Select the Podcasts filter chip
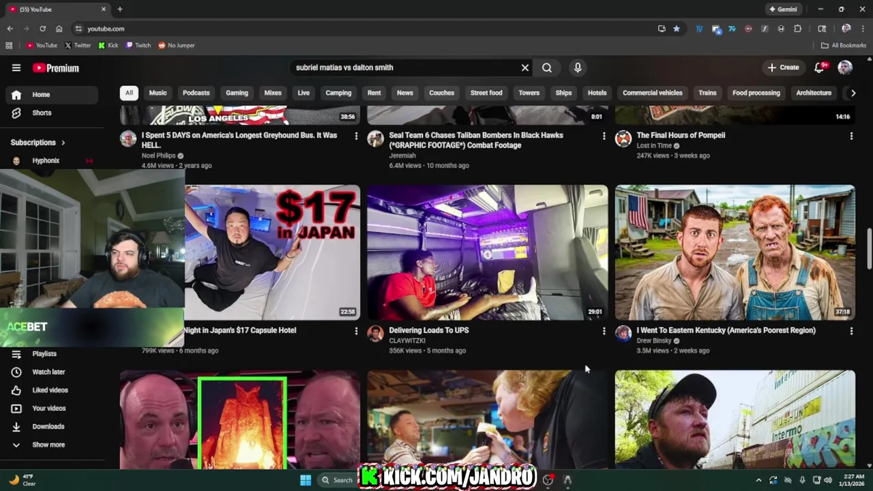The image size is (873, 491). [x=196, y=93]
